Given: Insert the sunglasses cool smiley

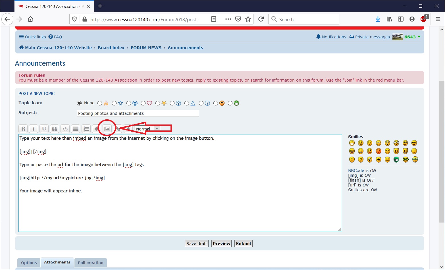Looking at the screenshot, I should [414, 143].
